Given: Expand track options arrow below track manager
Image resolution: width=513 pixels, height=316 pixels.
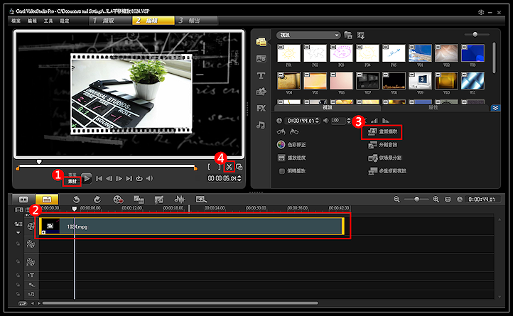Looking at the screenshot, I should point(18,233).
